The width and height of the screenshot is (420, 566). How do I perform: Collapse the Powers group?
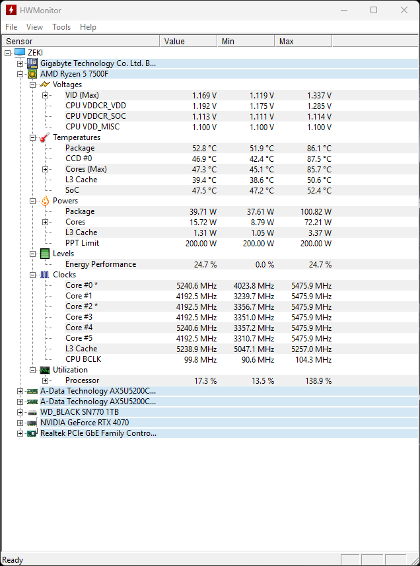point(33,201)
